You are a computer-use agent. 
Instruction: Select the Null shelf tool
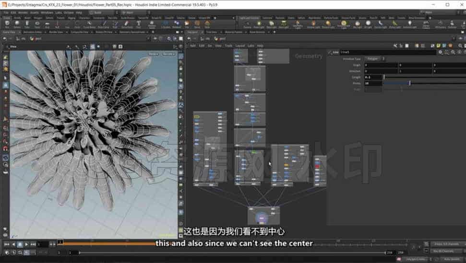pos(57,24)
